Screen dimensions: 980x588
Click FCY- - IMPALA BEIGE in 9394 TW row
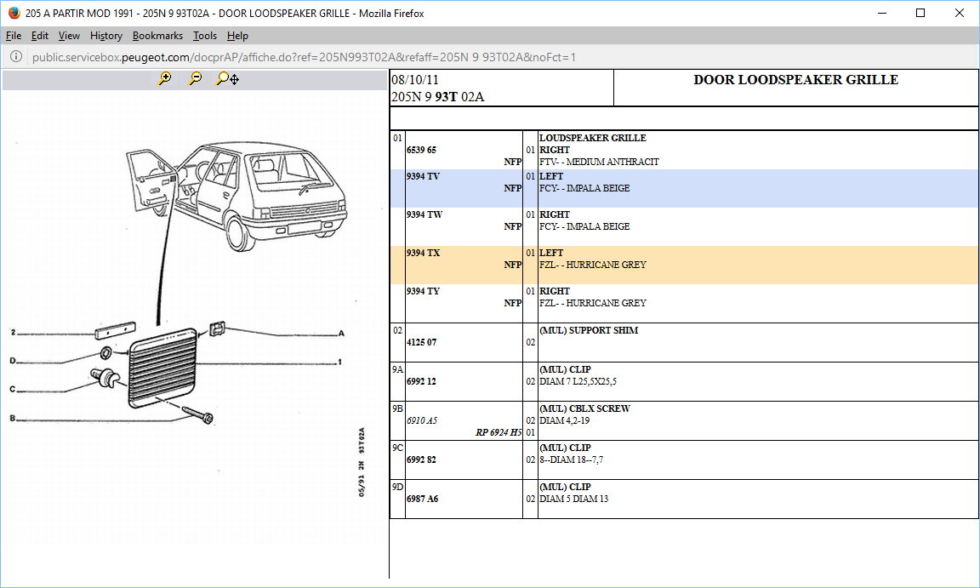[x=584, y=226]
